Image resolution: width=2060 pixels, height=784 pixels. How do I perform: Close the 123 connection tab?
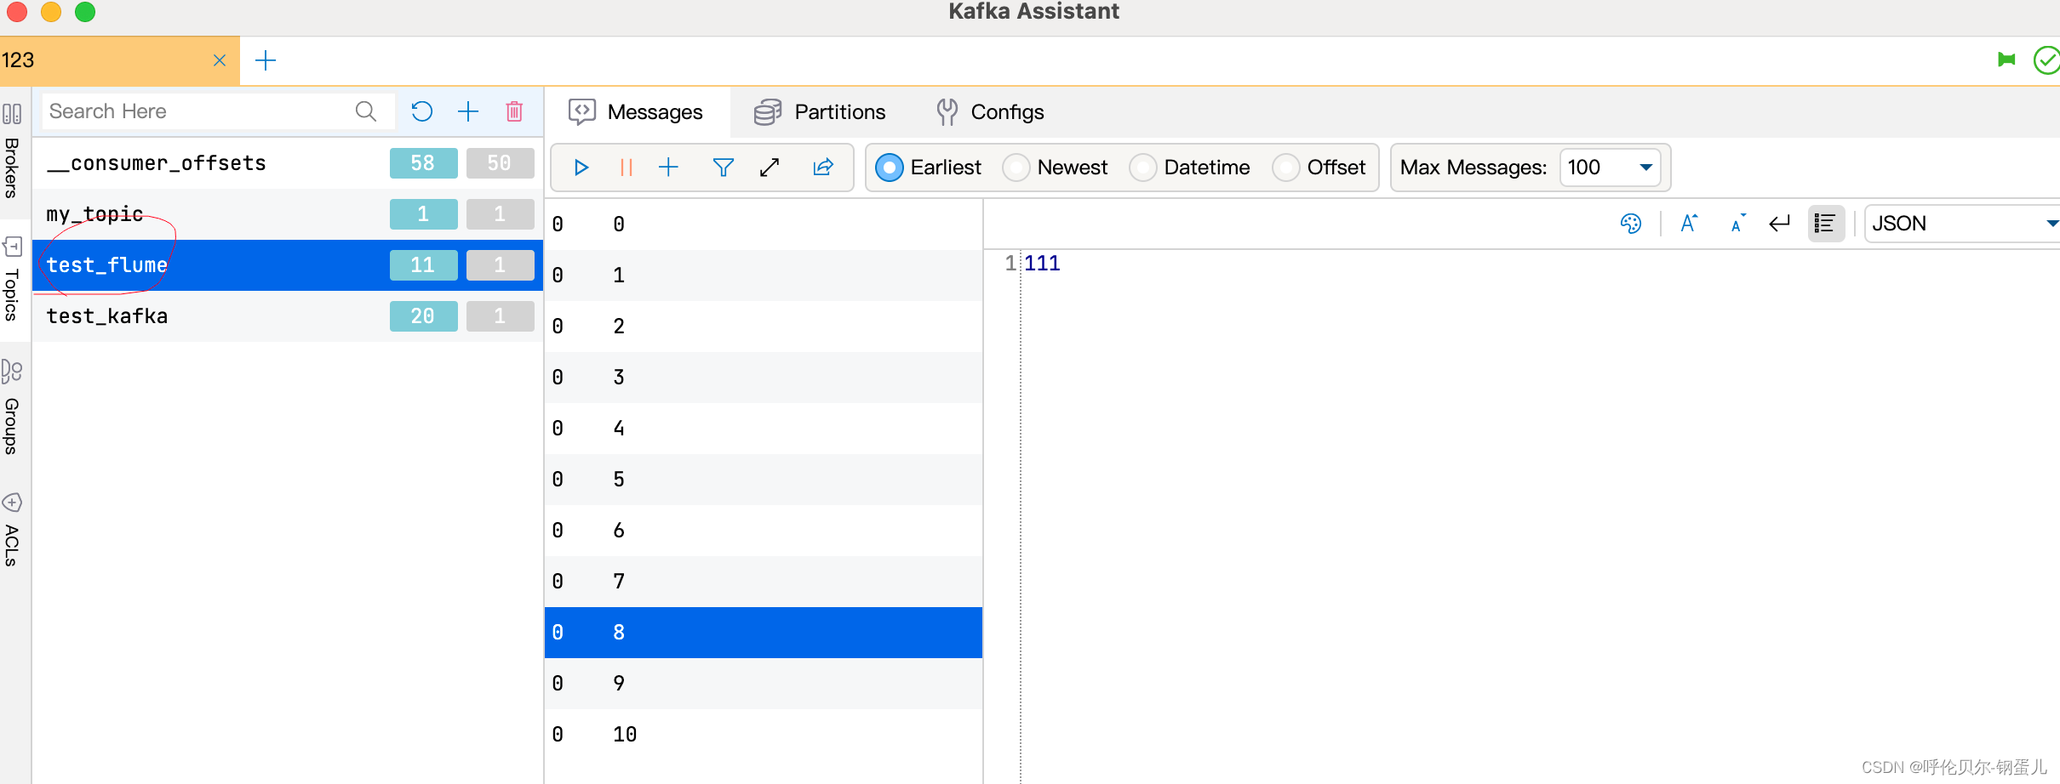pos(220,60)
